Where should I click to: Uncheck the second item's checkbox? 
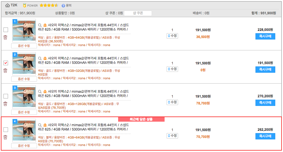(6, 63)
